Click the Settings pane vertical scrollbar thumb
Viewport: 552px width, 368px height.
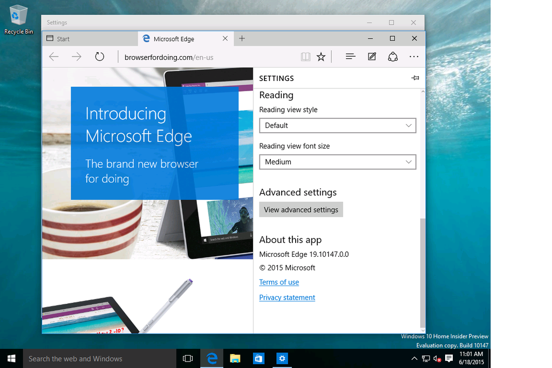(x=422, y=273)
